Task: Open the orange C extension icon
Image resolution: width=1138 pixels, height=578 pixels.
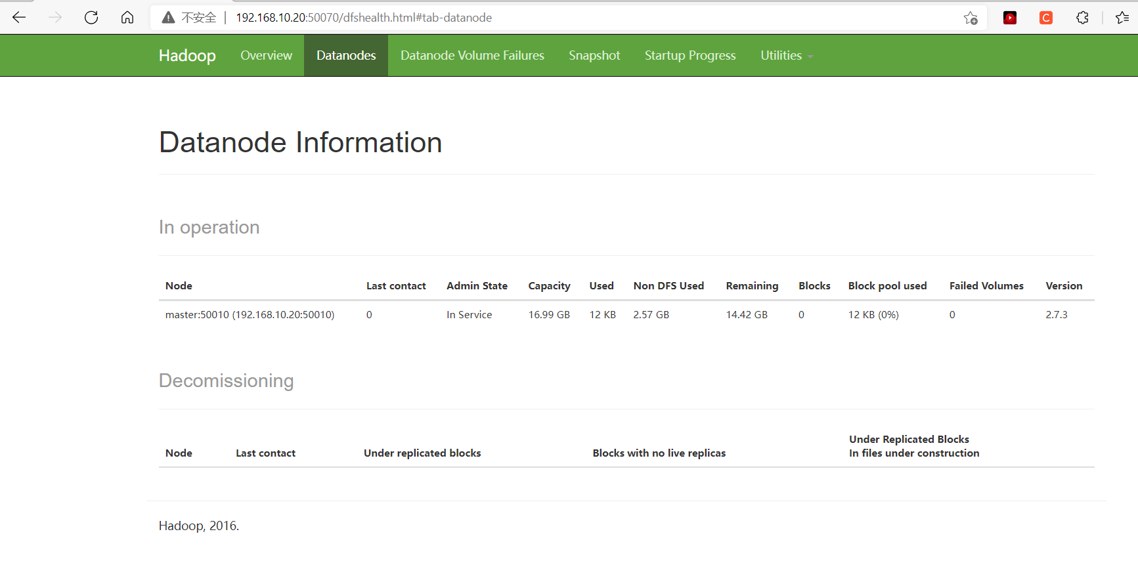Action: tap(1046, 18)
